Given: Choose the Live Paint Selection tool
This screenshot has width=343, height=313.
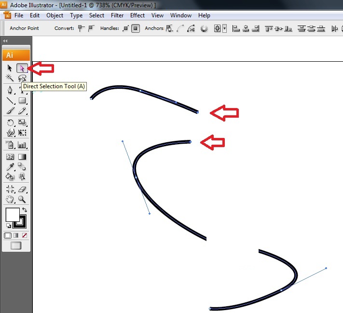Looking at the screenshot, I should click(x=22, y=177).
